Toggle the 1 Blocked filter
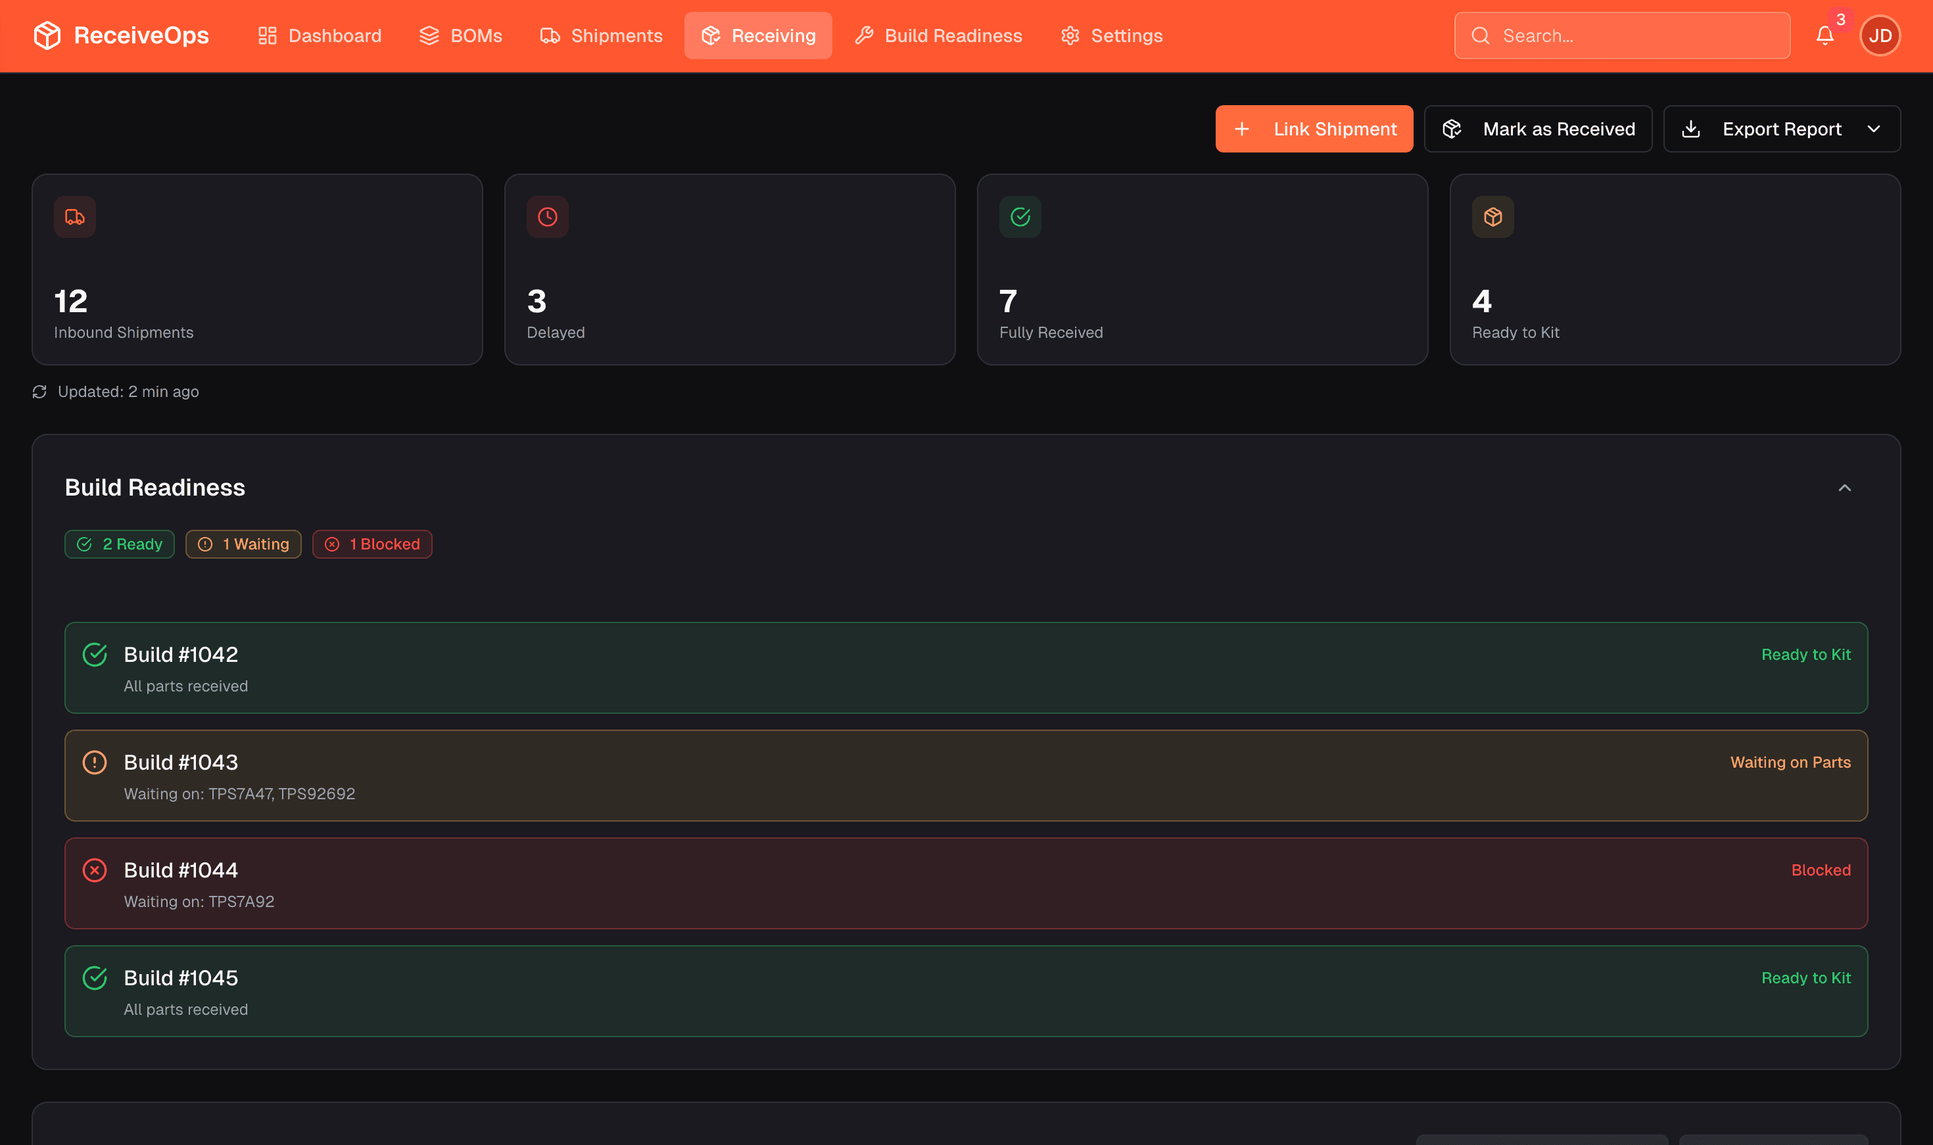Viewport: 1933px width, 1145px height. (372, 544)
